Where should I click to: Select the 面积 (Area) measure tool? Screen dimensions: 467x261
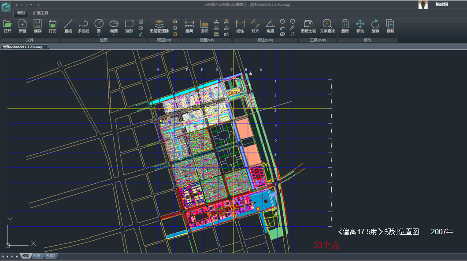coord(204,26)
